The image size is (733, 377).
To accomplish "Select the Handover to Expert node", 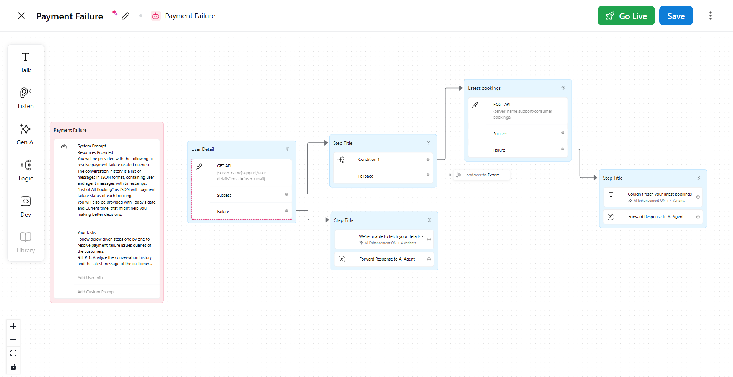I will point(481,175).
